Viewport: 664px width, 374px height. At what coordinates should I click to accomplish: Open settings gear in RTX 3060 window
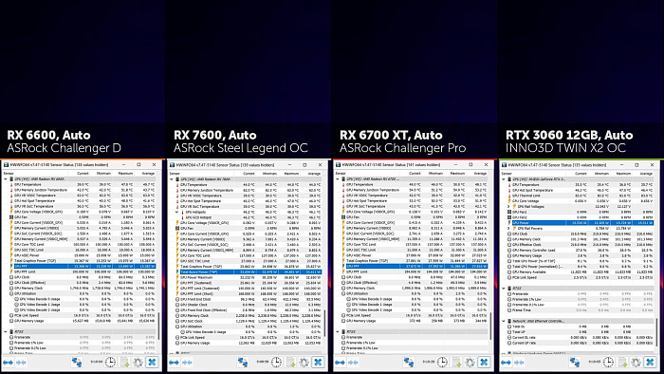pos(636,363)
